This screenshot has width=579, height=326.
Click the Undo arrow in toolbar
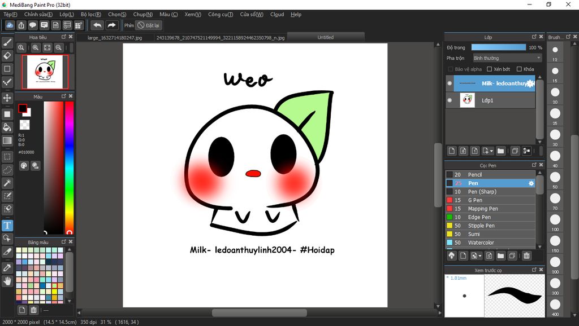(x=97, y=25)
